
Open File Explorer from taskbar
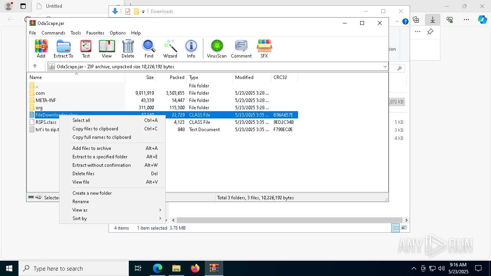pyautogui.click(x=176, y=268)
